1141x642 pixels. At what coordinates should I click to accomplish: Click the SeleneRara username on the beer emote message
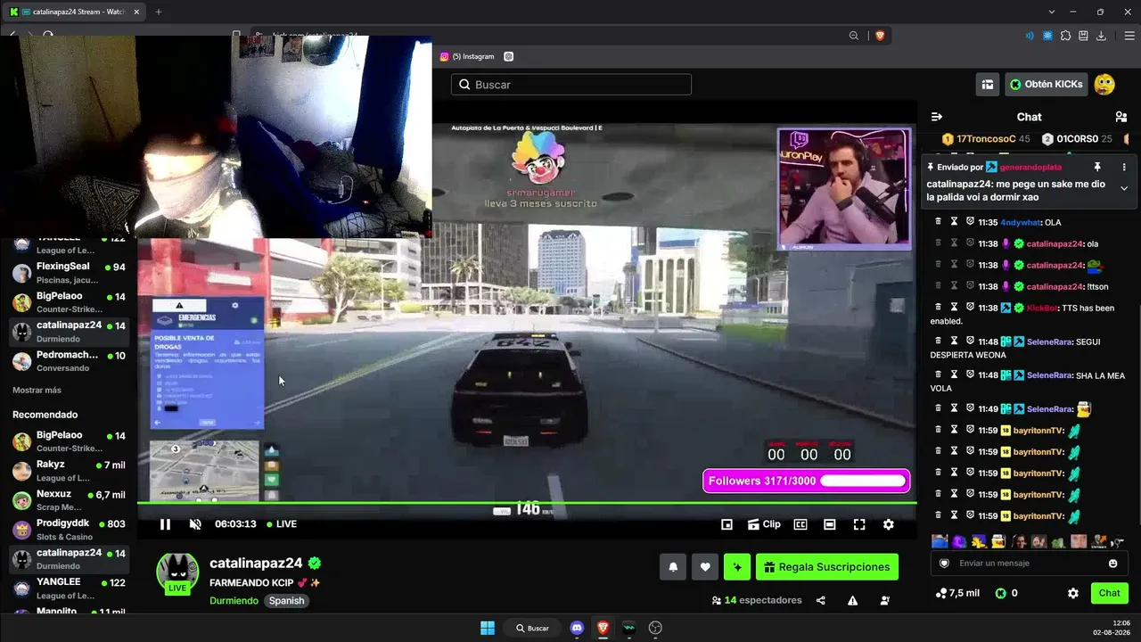coord(1048,409)
